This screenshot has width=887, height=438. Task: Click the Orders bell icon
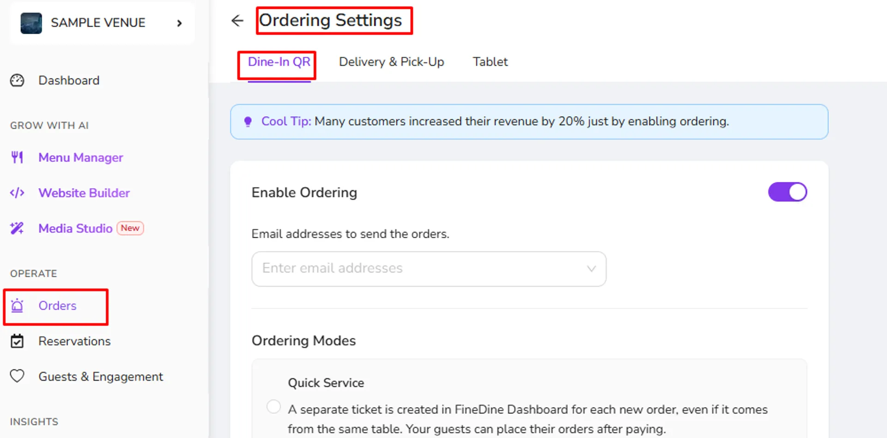(17, 306)
